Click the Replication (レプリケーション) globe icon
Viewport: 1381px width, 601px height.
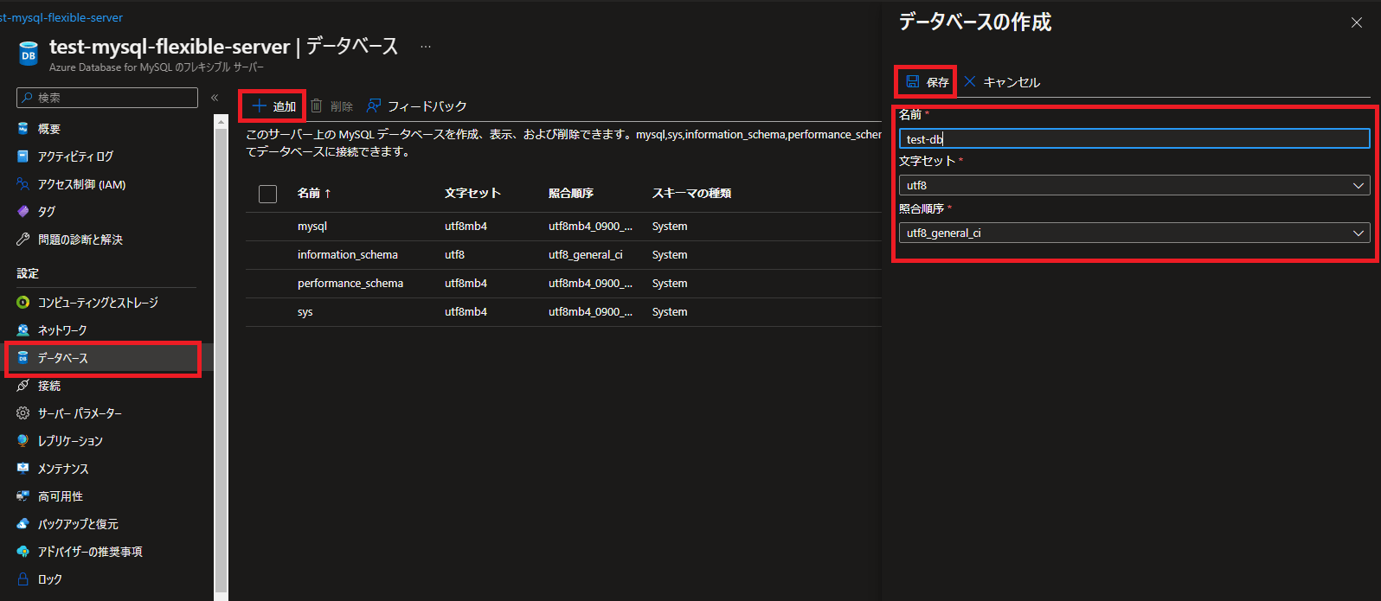(23, 441)
